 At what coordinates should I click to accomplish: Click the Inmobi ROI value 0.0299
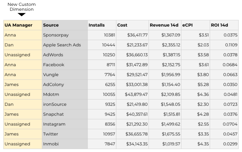(x=230, y=144)
